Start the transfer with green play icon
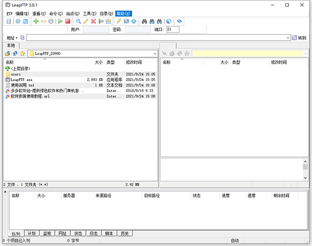 [60, 21]
